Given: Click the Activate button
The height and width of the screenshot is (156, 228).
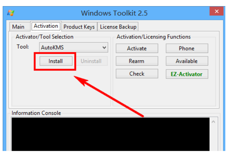Looking at the screenshot, I should (137, 48).
